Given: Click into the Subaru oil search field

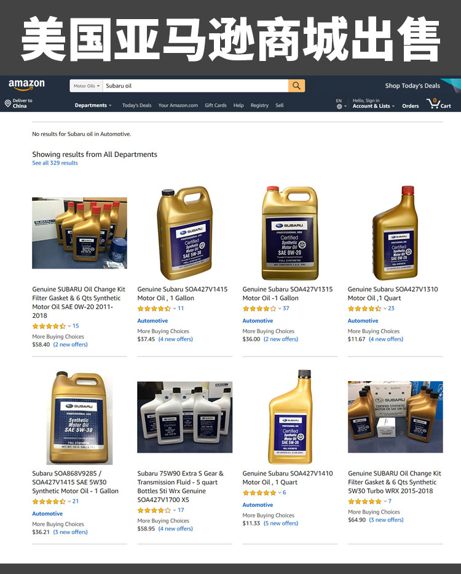Looking at the screenshot, I should (x=195, y=86).
